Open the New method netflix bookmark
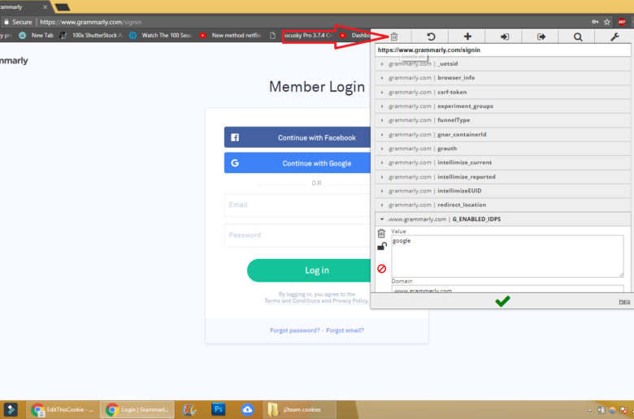This screenshot has width=634, height=419. pyautogui.click(x=231, y=36)
